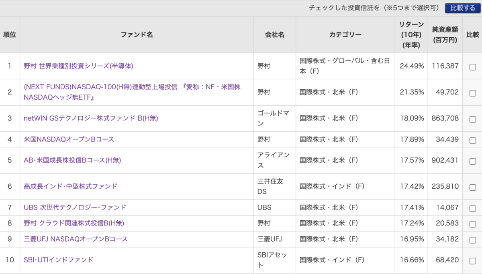Check compare box for 高成長インド・中型株式ファンド
482x274 pixels.
tap(473, 187)
